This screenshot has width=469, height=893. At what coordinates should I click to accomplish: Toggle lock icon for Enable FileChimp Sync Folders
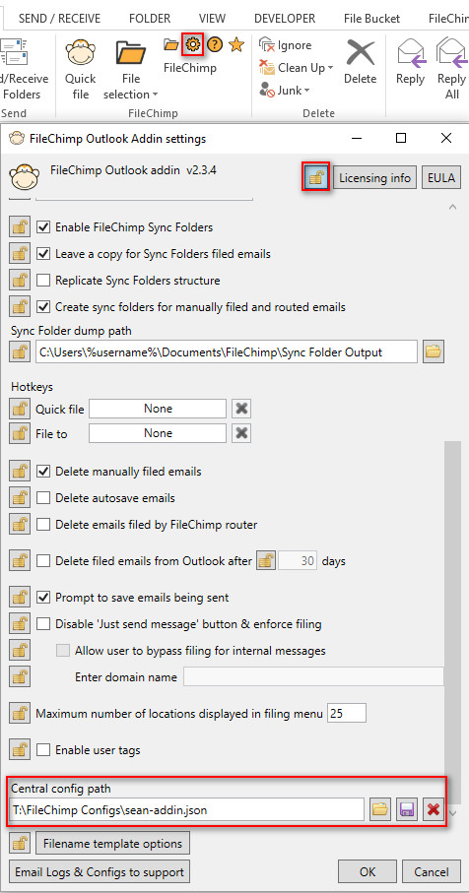[x=20, y=227]
